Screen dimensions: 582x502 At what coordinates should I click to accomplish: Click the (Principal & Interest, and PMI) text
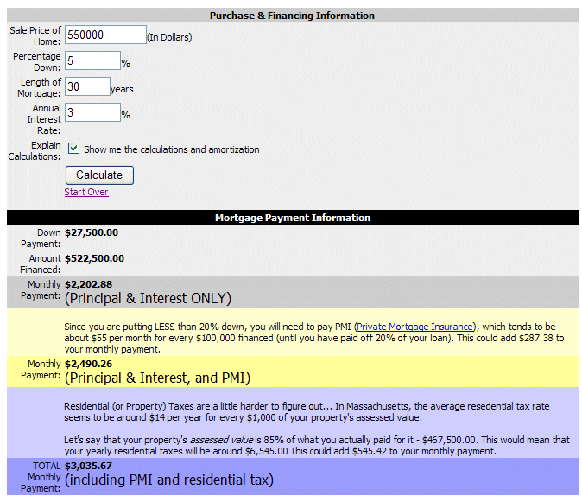click(x=158, y=378)
